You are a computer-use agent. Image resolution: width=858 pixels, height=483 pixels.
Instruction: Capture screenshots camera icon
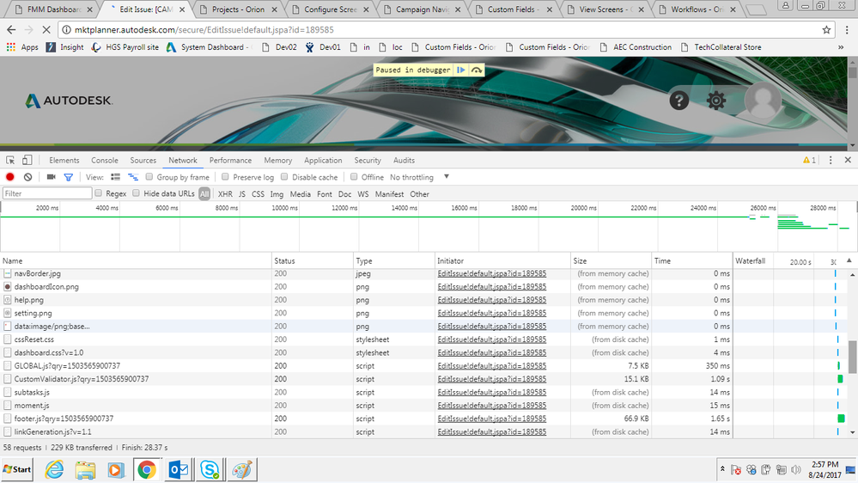tap(51, 177)
